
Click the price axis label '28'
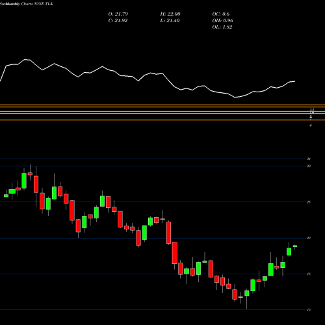(x=309, y=202)
